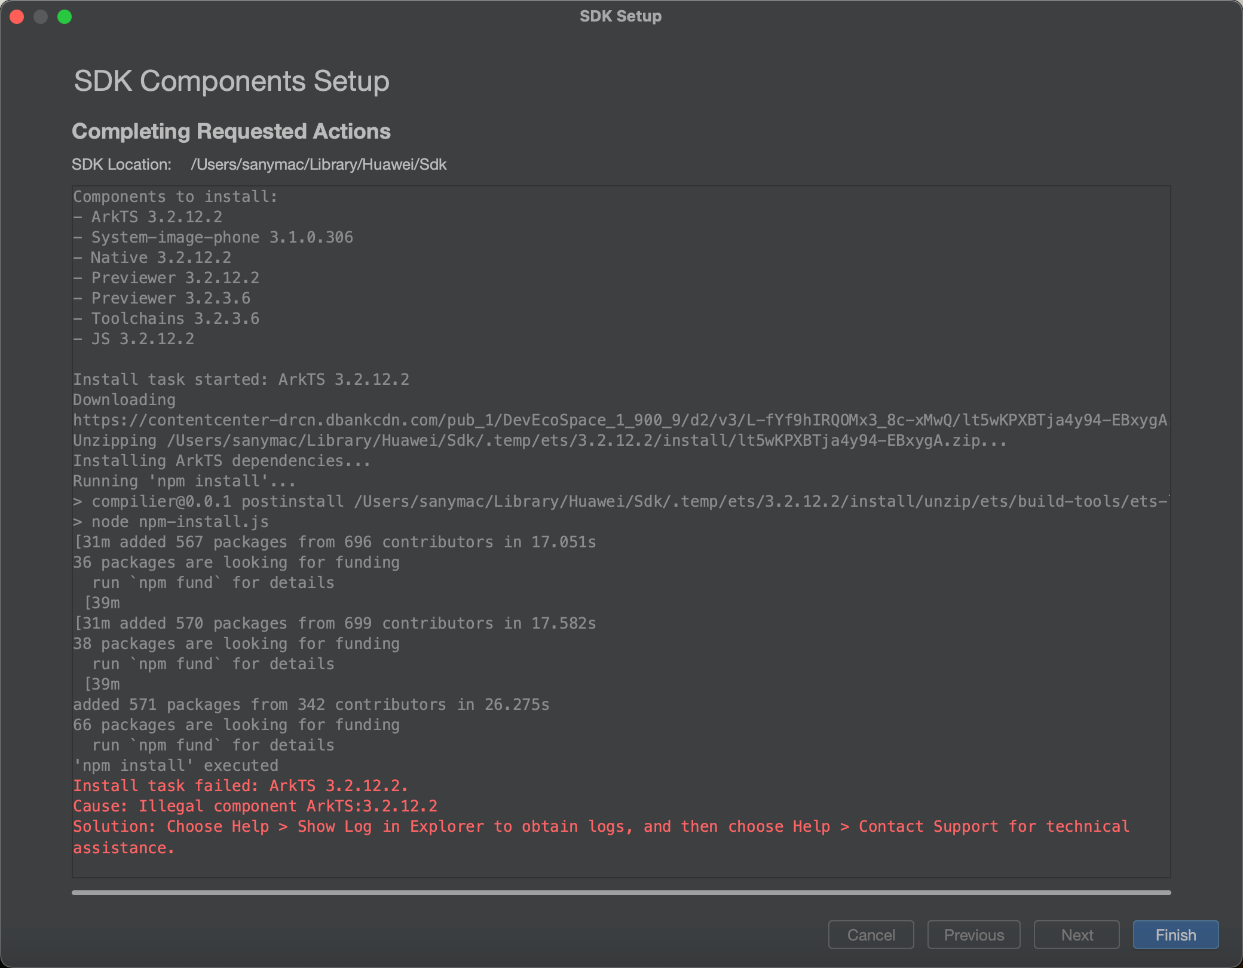Click the 'Cause: Illegal component' error message
1243x968 pixels.
(255, 805)
